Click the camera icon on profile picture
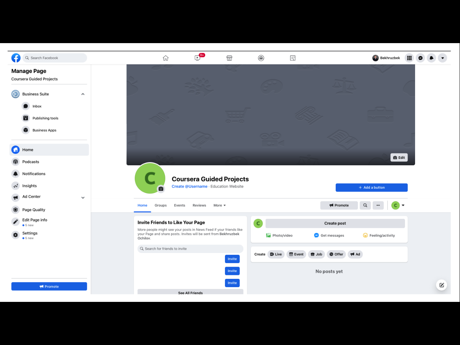The image size is (460, 345). coord(161,189)
